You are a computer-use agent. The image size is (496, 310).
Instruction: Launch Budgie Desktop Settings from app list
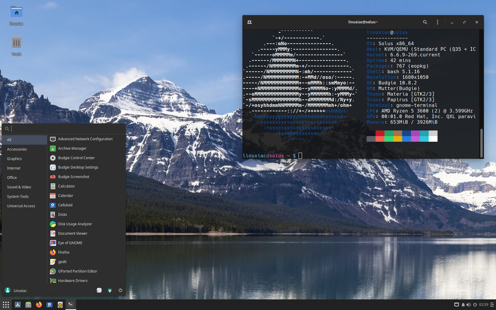tap(87, 167)
